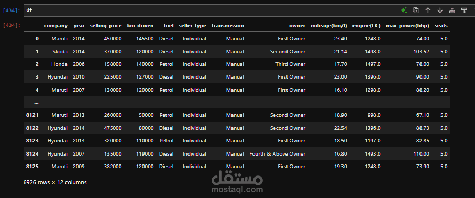The width and height of the screenshot is (475, 198).
Task: Select row index 8124
Action: 32,153
